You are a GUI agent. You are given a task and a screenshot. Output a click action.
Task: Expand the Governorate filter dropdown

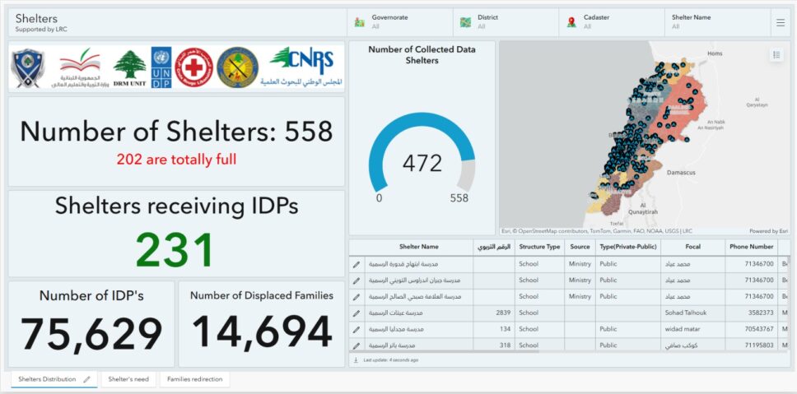click(400, 22)
